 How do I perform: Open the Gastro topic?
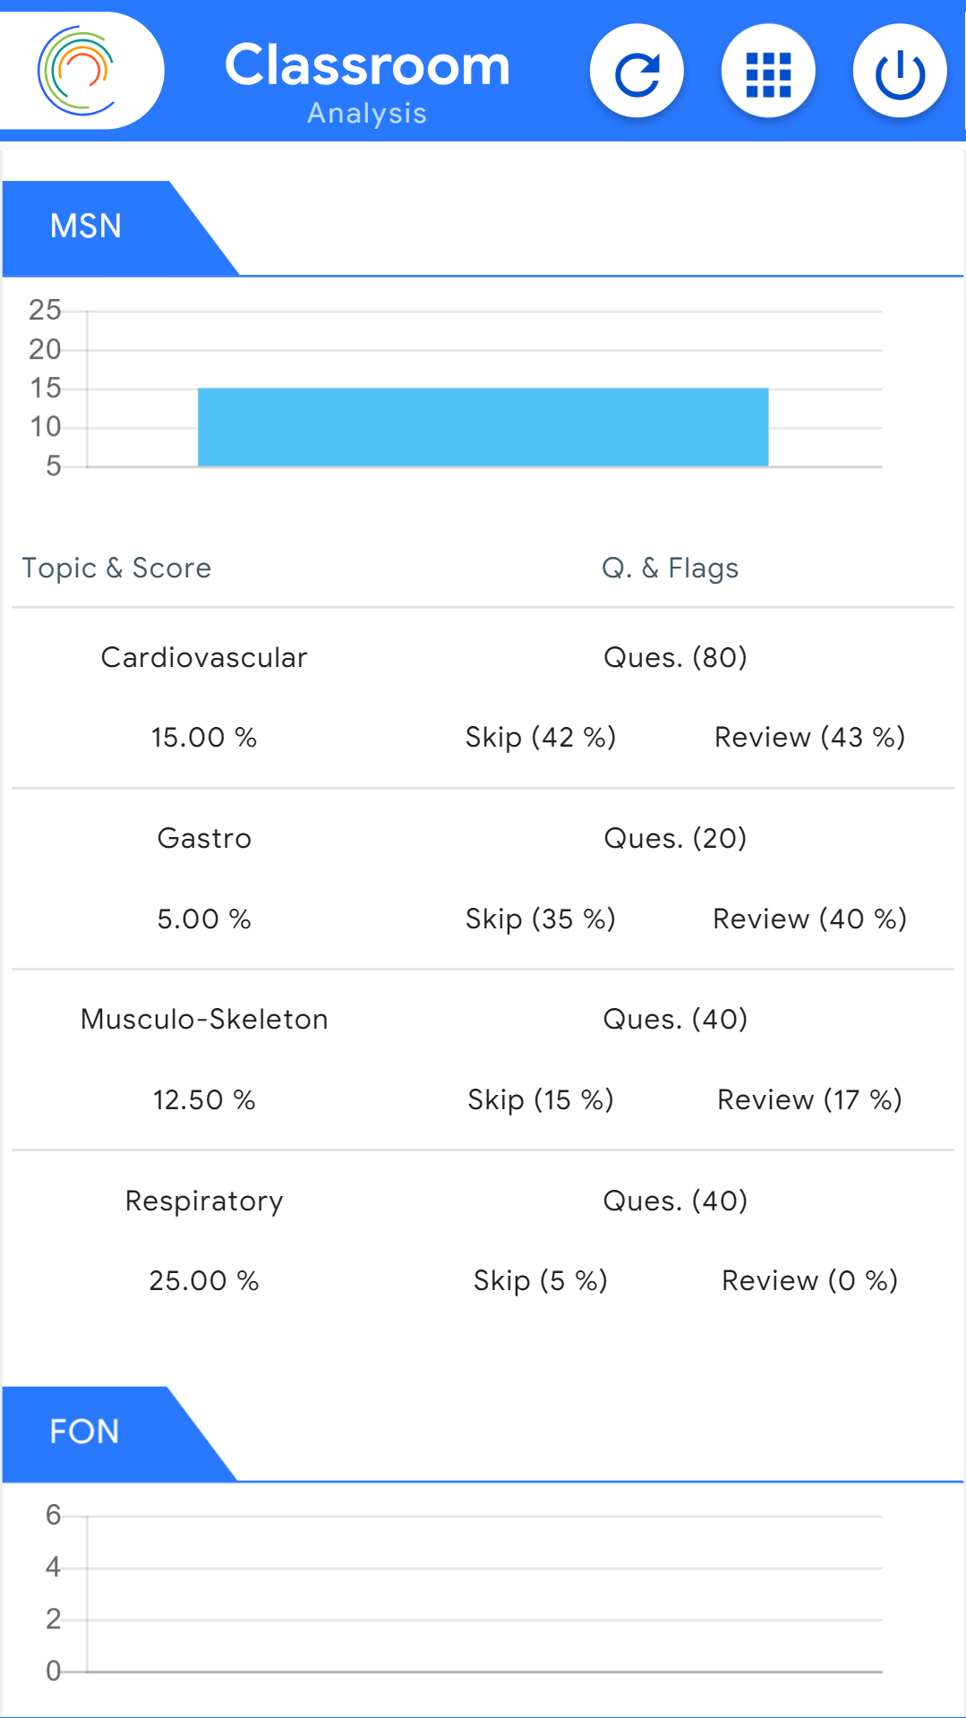pos(204,839)
